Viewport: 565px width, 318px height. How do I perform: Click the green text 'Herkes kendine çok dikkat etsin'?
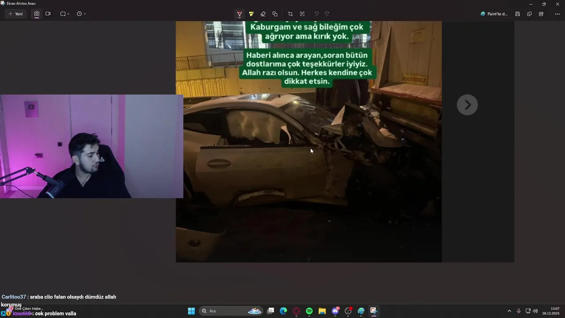307,77
